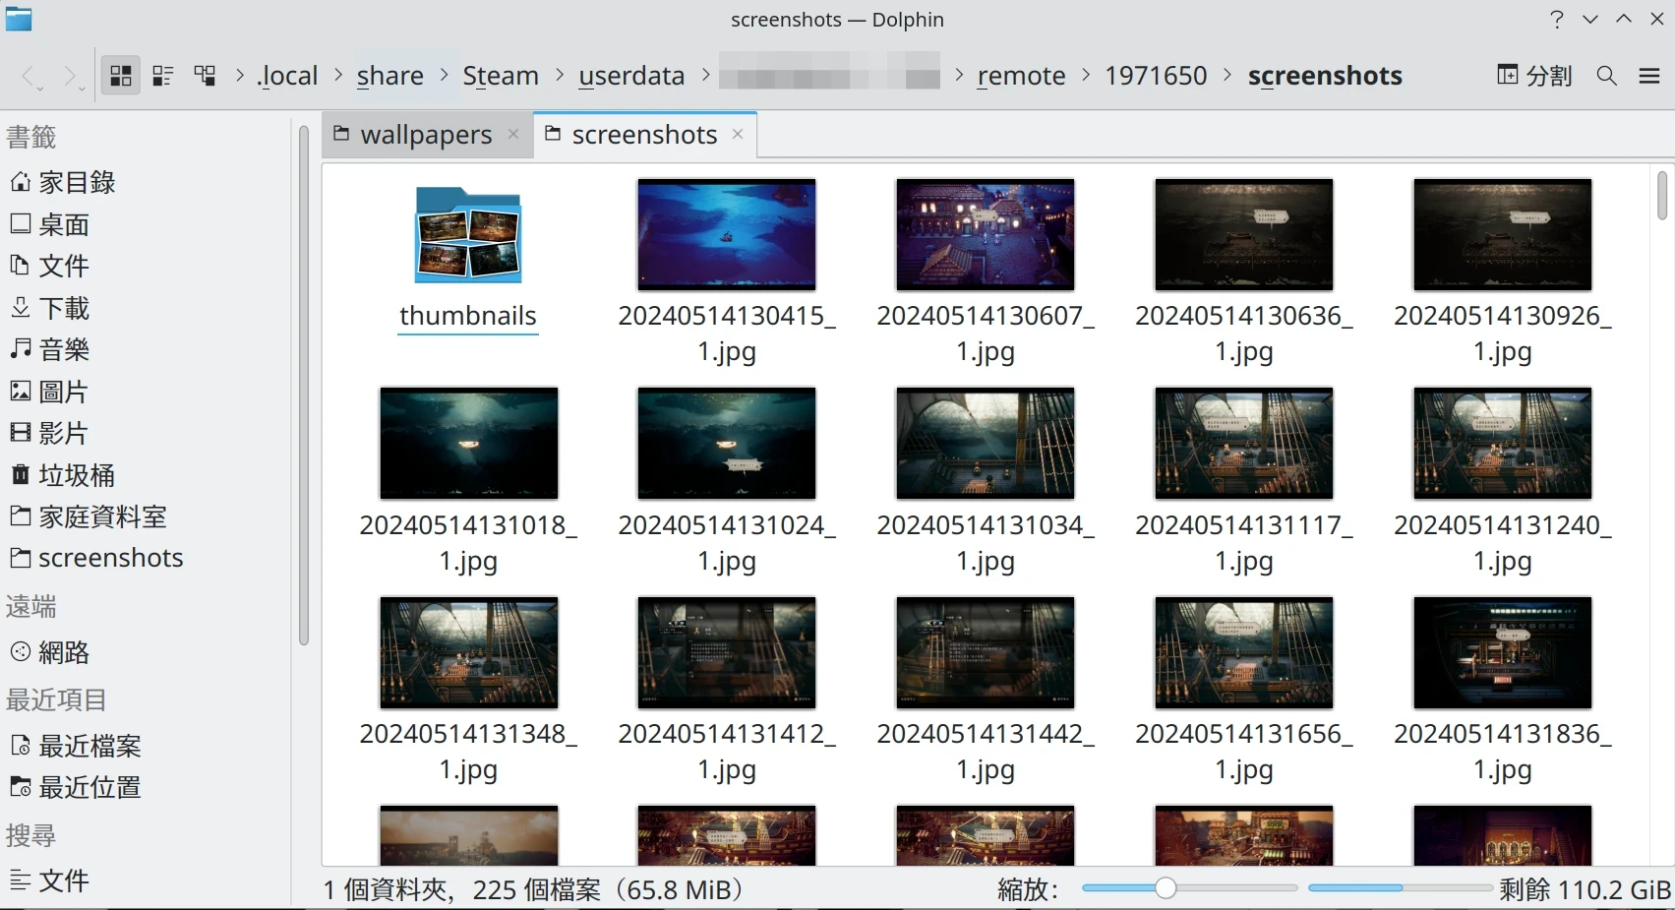Open 文件 documents place under 書籤
Screen dimensions: 1675x910
pyautogui.click(x=49, y=266)
